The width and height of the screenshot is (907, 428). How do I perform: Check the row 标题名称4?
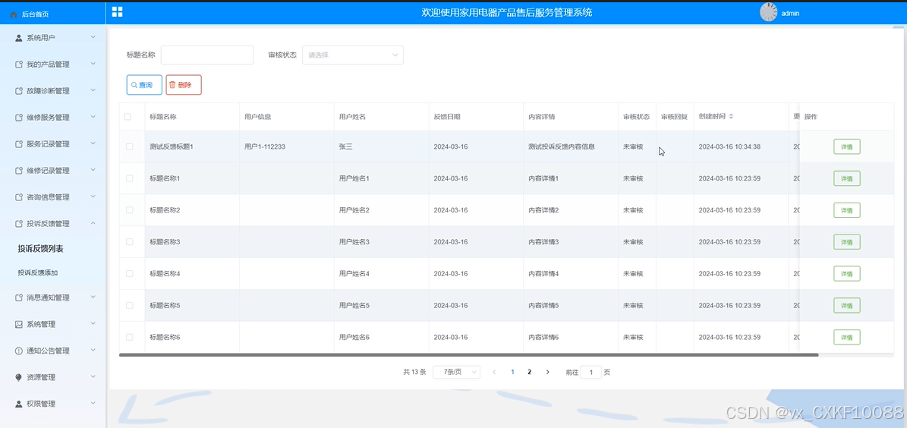(x=130, y=274)
